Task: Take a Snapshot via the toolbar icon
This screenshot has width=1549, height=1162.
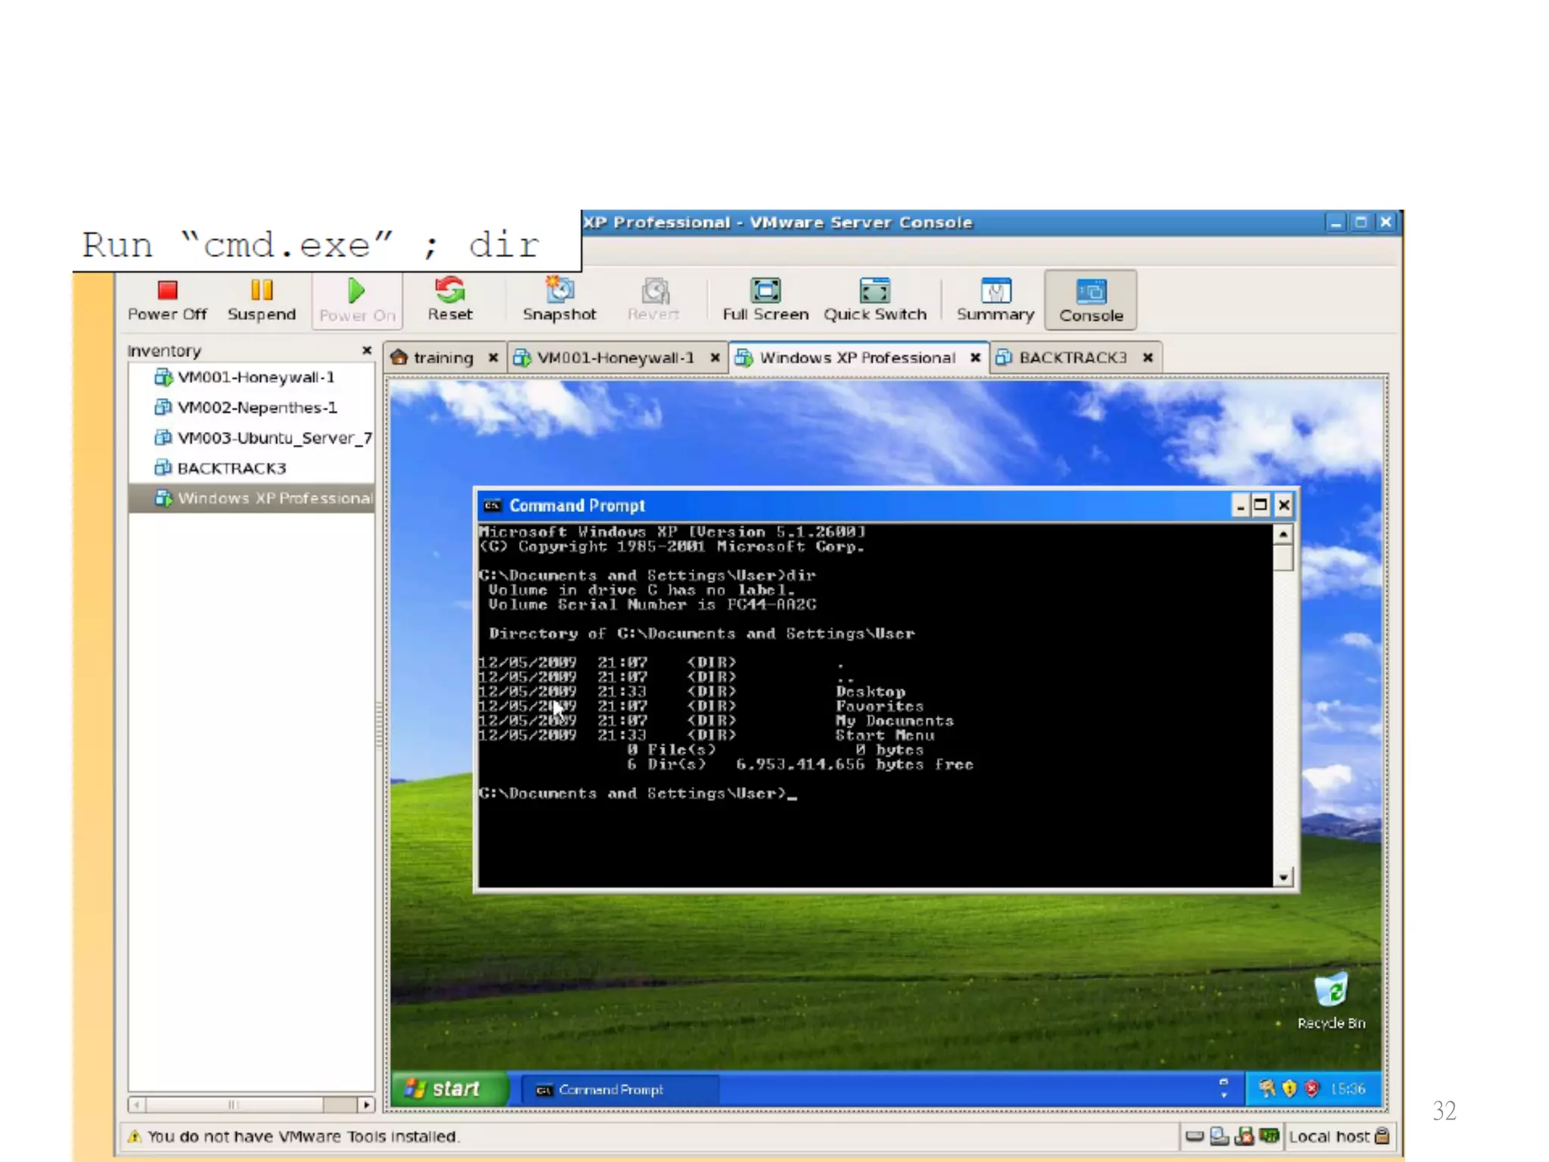Action: tap(559, 291)
